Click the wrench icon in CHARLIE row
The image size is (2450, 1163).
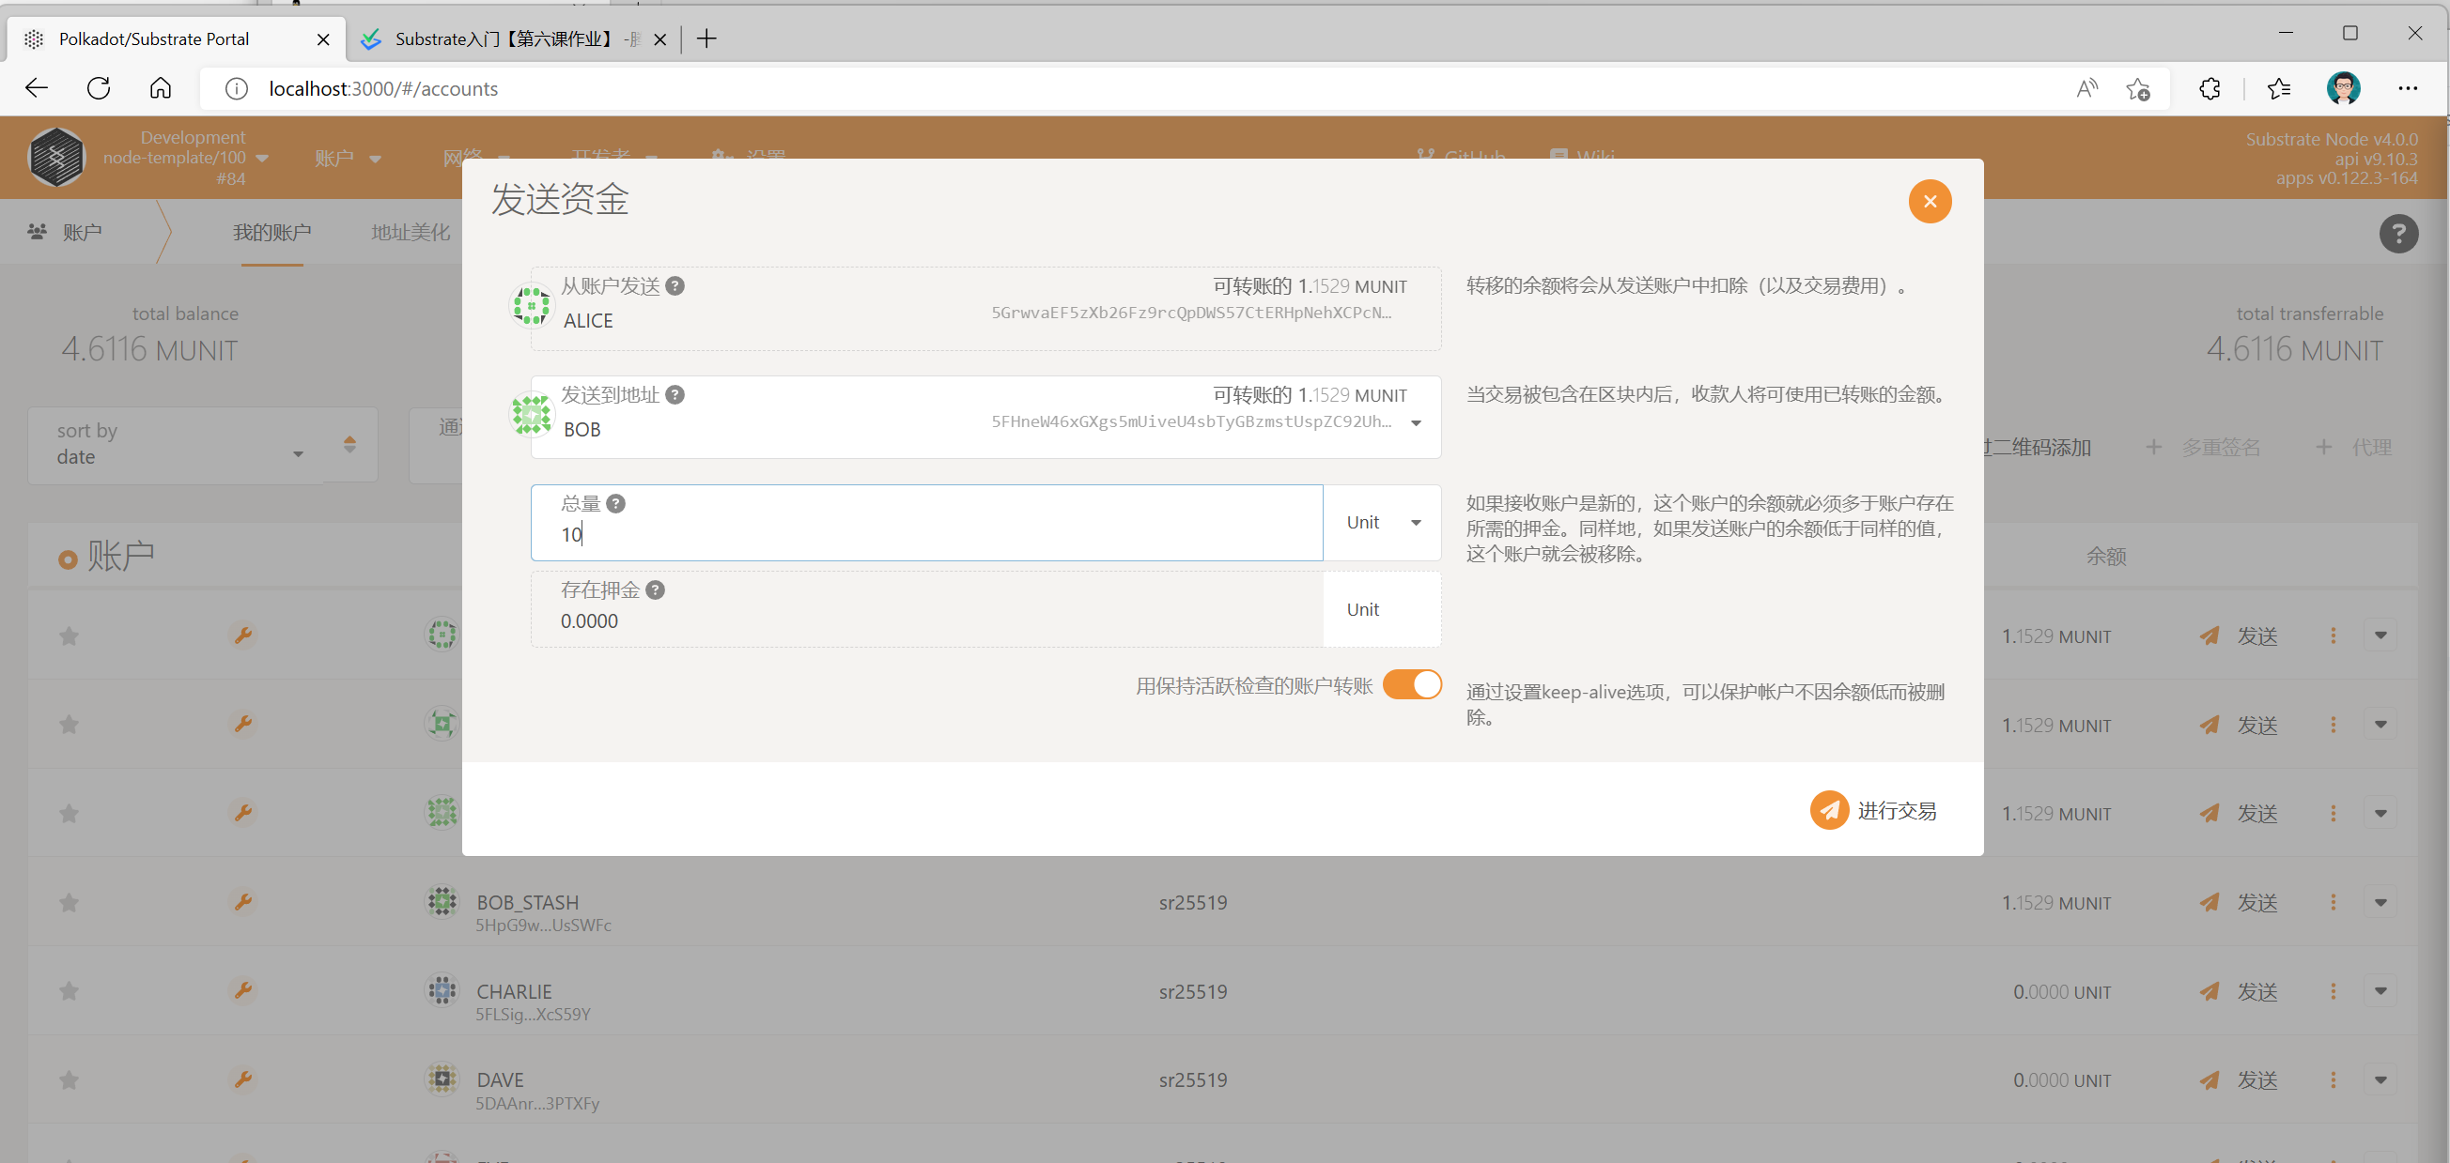(243, 990)
